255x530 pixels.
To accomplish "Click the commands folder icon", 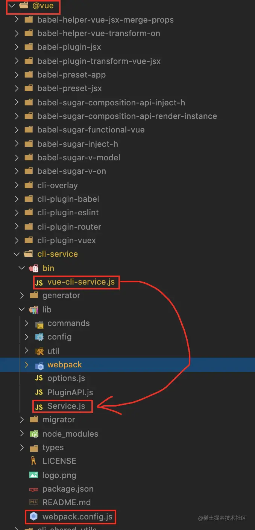I will tap(39, 323).
